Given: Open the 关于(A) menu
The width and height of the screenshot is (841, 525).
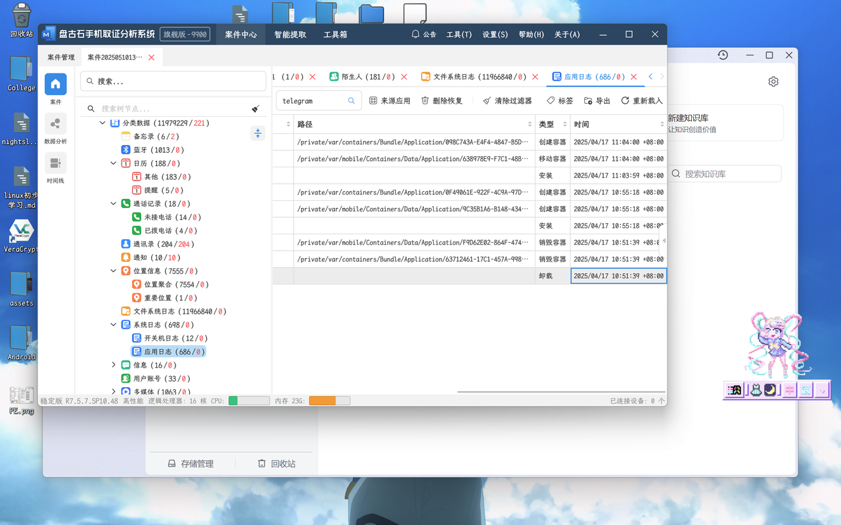Looking at the screenshot, I should click(567, 34).
